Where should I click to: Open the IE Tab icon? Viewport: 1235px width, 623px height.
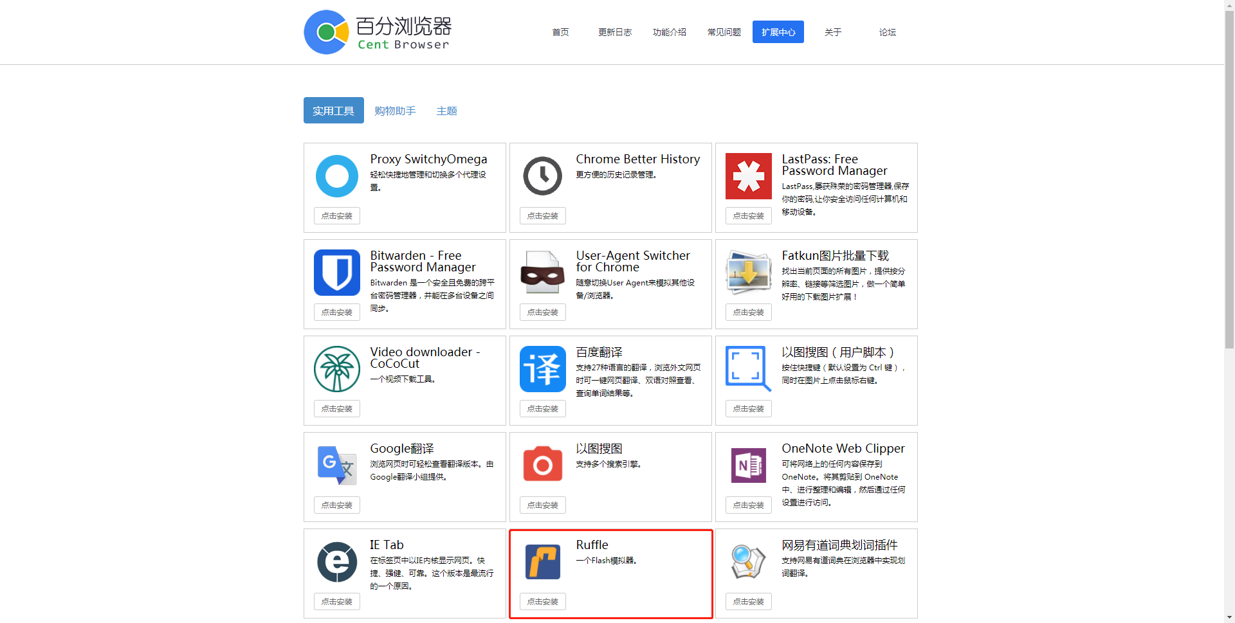click(337, 562)
